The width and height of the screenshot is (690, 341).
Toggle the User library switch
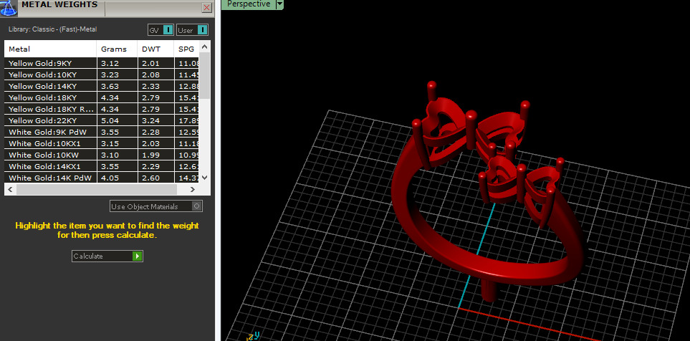192,30
